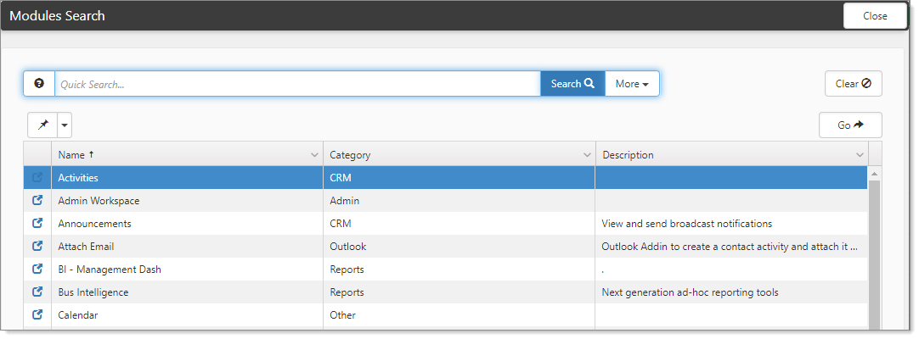Open the BI - Management Dash link icon

37,269
